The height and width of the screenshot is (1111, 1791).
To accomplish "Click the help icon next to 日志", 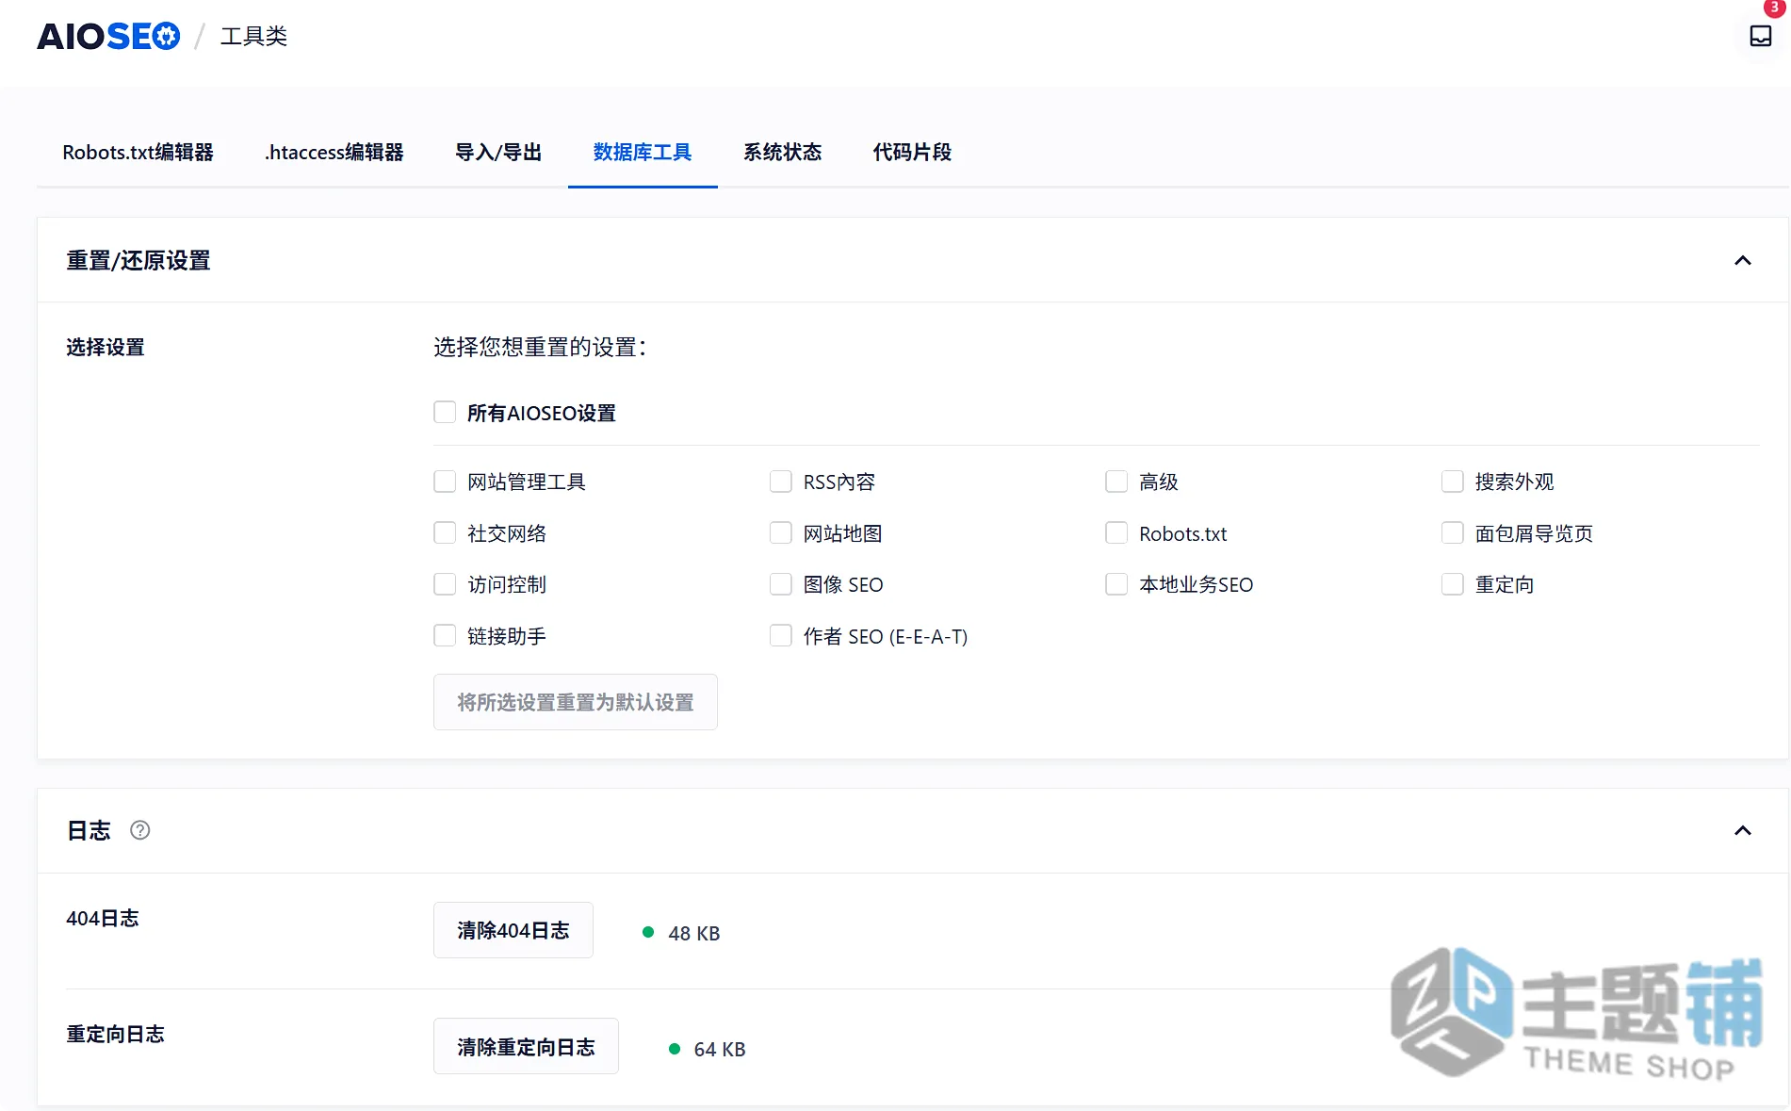I will point(139,830).
